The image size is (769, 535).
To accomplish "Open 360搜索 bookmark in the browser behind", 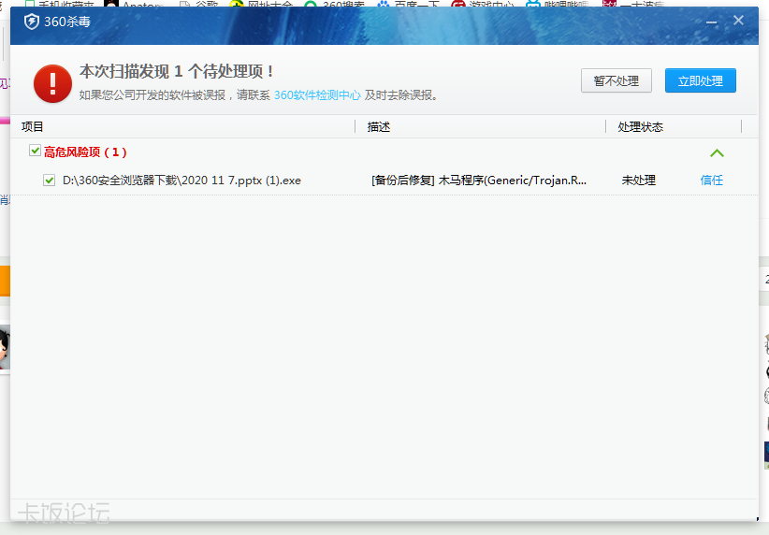I will (335, 5).
